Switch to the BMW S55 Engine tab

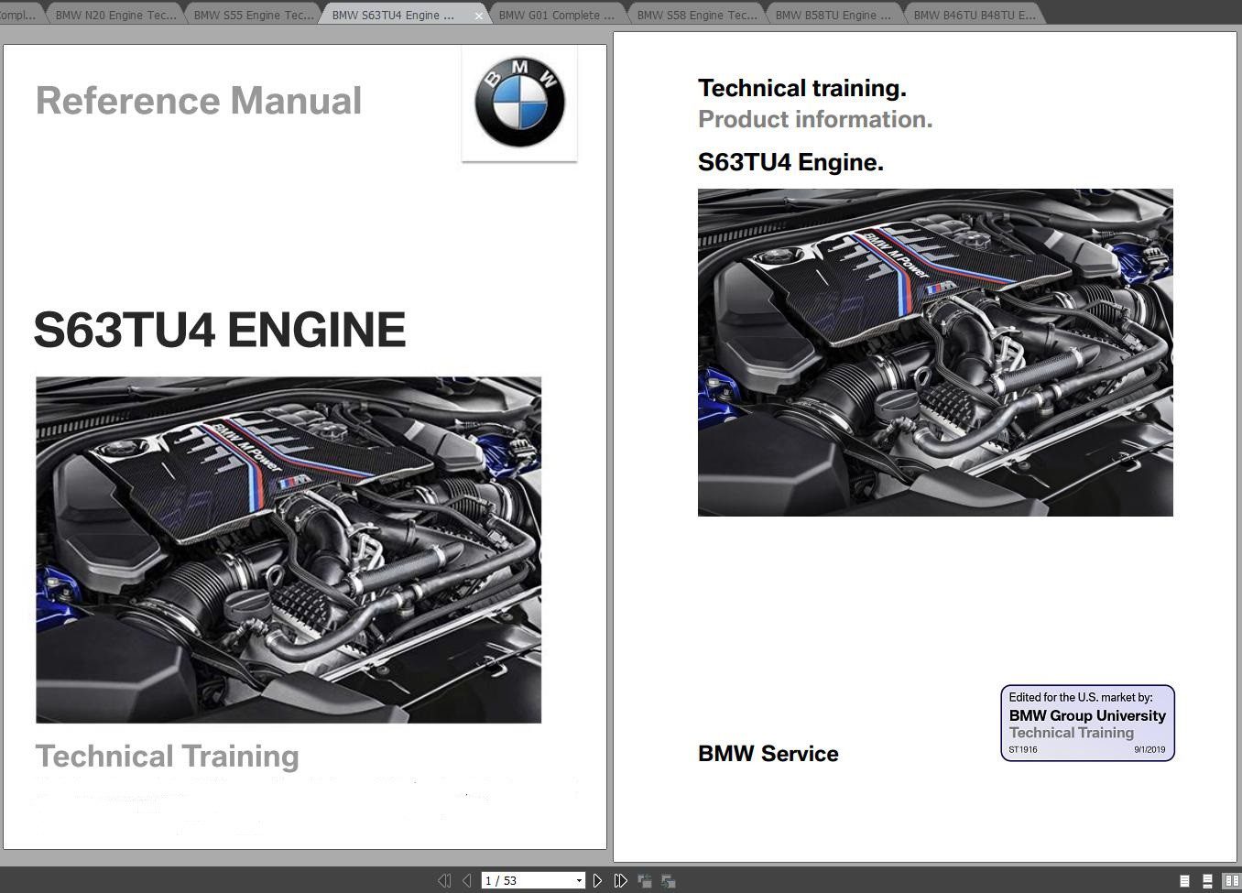(252, 14)
